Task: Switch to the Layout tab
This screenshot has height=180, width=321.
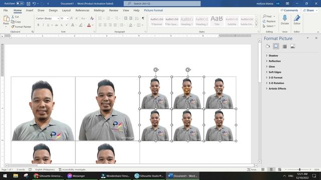Action: [66, 10]
